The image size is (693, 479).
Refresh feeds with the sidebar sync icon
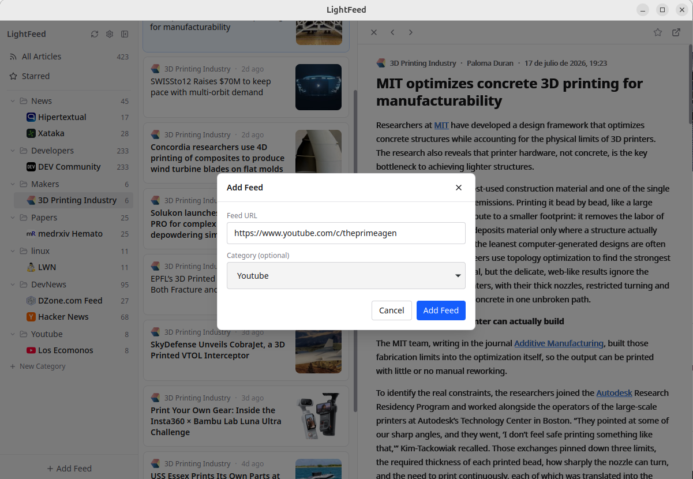coord(95,34)
